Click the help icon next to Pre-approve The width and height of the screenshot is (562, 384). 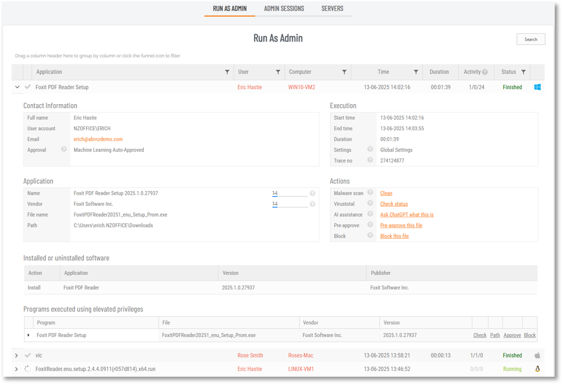(370, 225)
